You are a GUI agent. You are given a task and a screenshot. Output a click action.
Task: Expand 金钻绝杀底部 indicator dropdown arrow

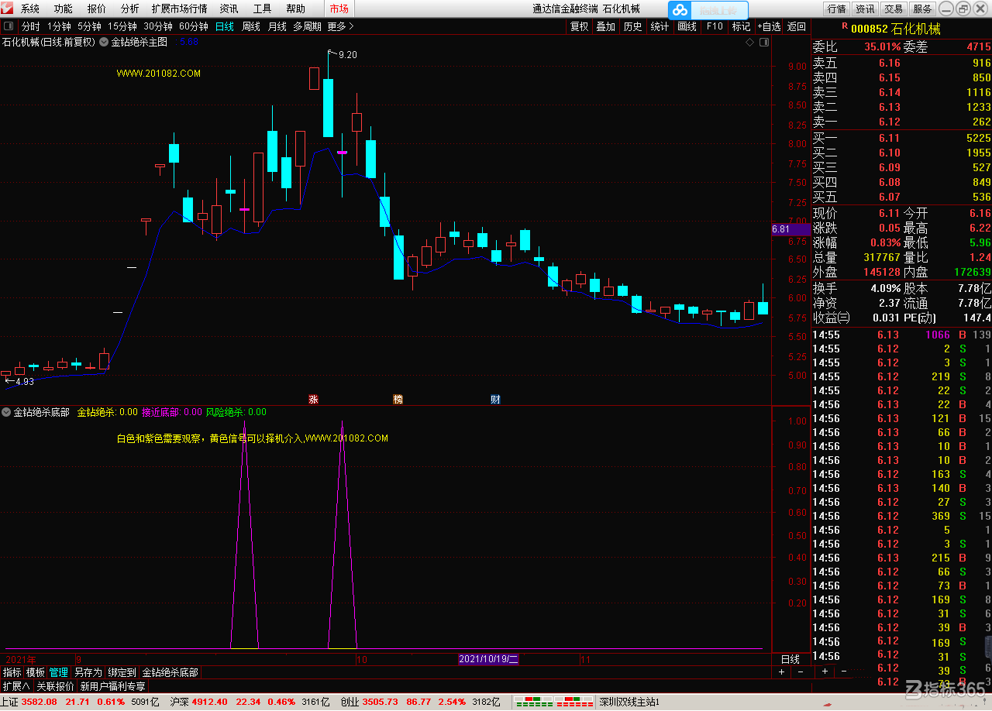[6, 412]
